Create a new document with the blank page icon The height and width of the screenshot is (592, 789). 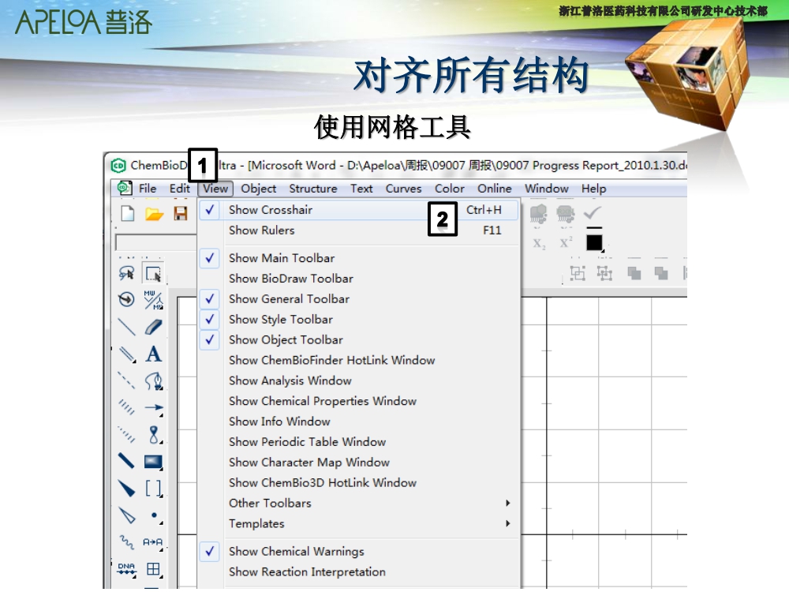(x=128, y=213)
